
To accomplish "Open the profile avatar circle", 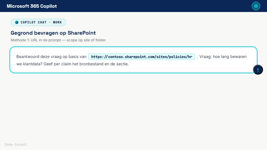I will [x=256, y=6].
